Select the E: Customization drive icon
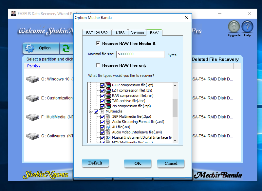262x191 pixels. click(32, 98)
